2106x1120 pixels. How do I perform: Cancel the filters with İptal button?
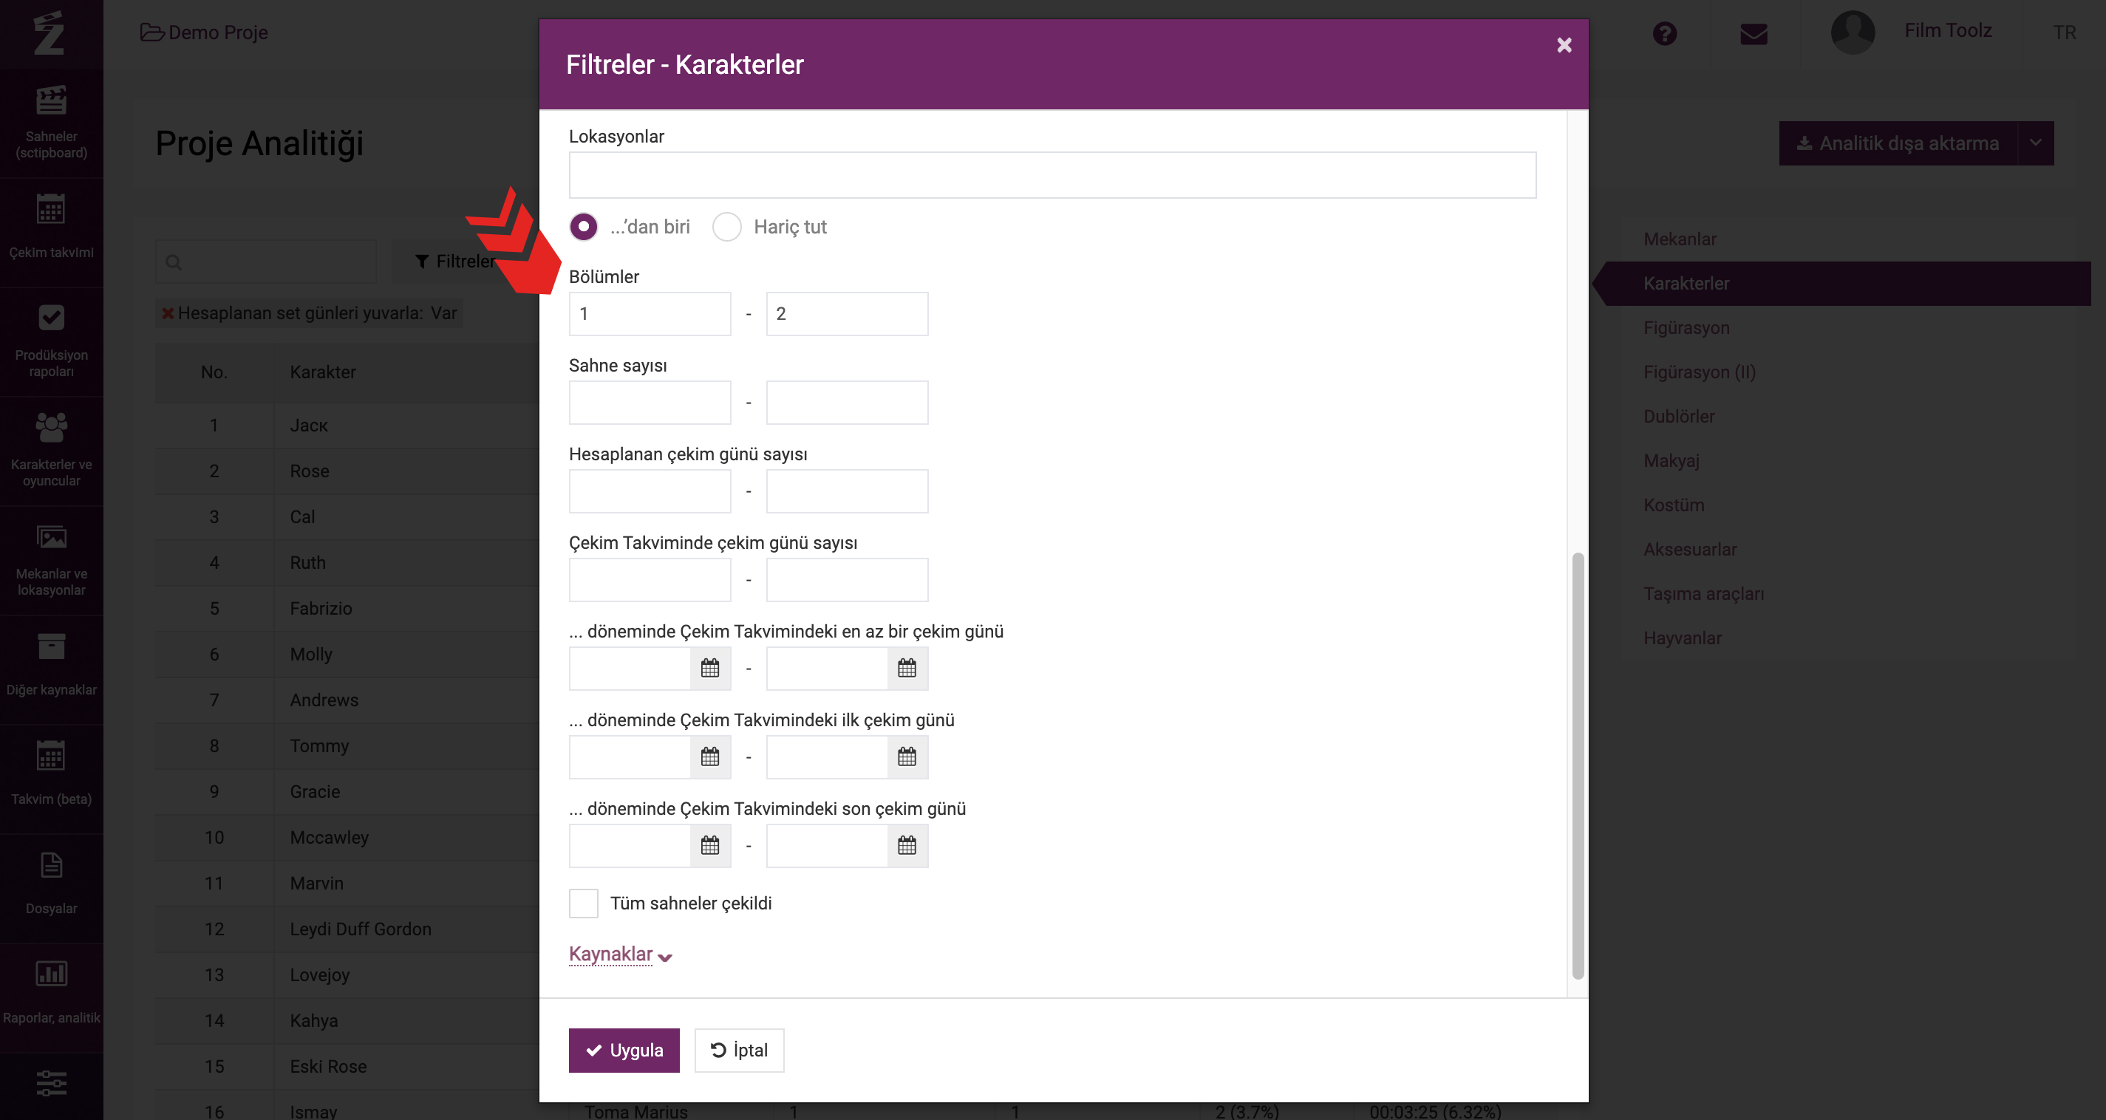(739, 1051)
